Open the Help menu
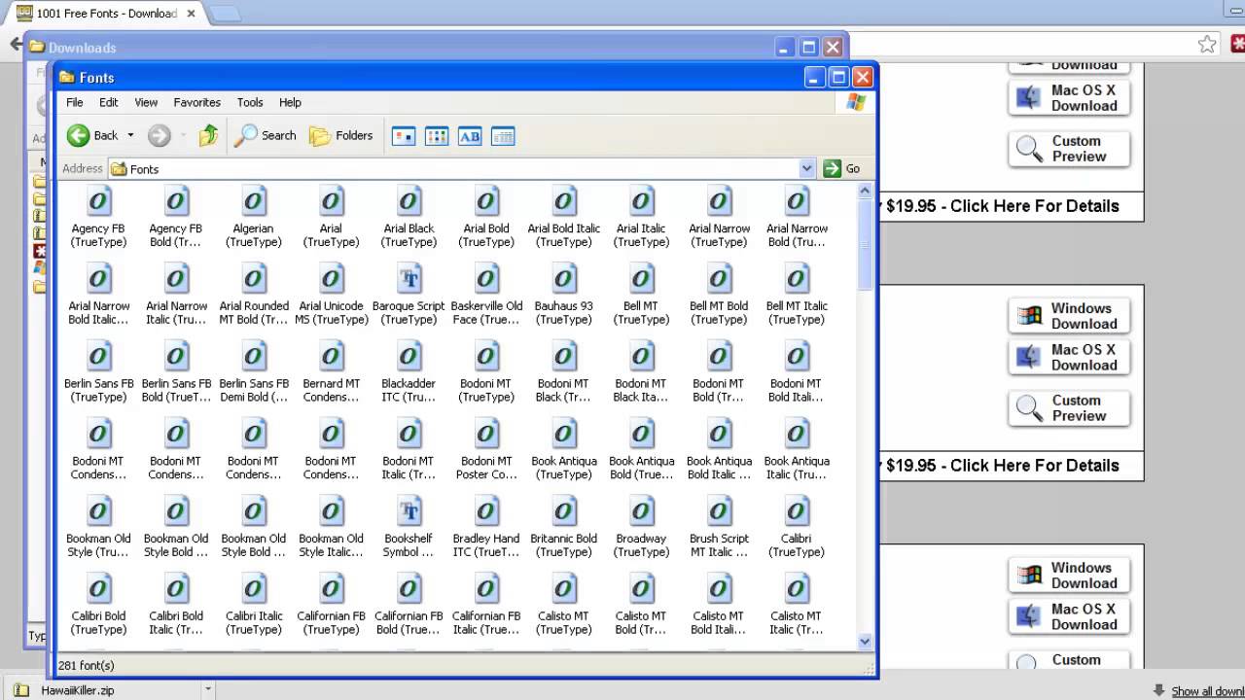The height and width of the screenshot is (700, 1245). coord(290,102)
